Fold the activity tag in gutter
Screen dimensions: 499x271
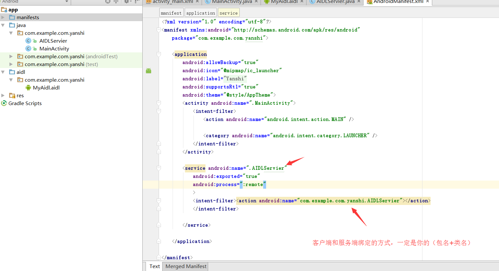point(159,103)
